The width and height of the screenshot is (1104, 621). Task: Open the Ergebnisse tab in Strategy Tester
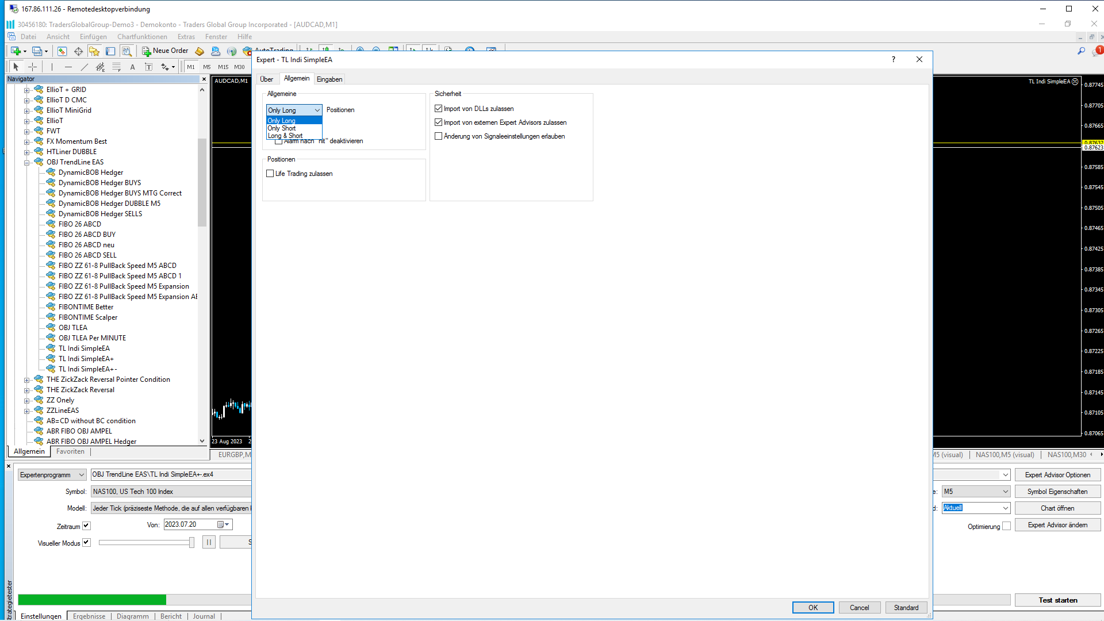(x=89, y=616)
